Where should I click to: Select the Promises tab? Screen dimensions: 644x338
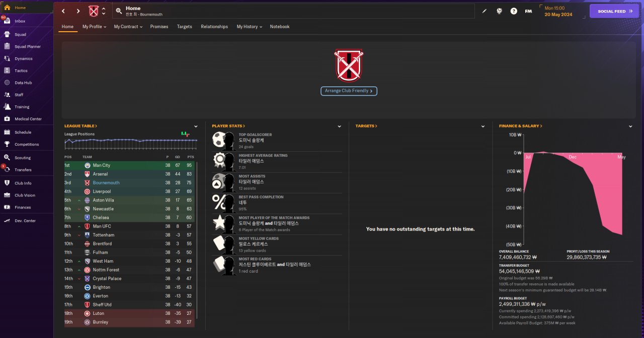[159, 27]
